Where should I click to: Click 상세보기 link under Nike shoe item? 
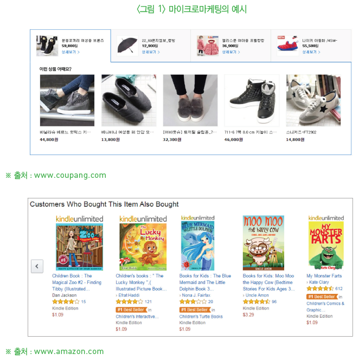(x=311, y=52)
